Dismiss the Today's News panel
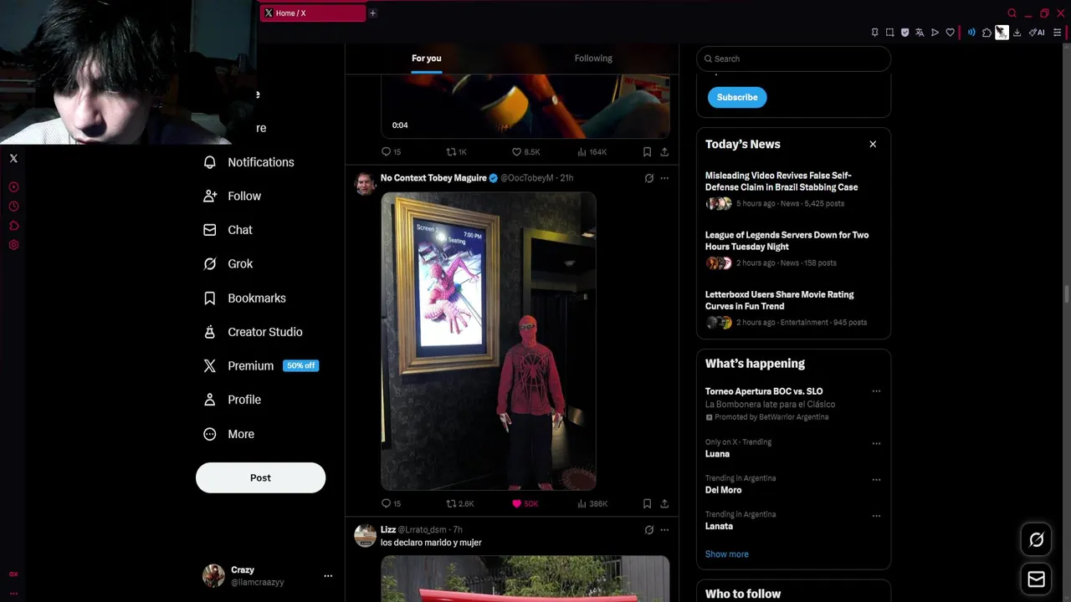The height and width of the screenshot is (602, 1071). coord(873,144)
